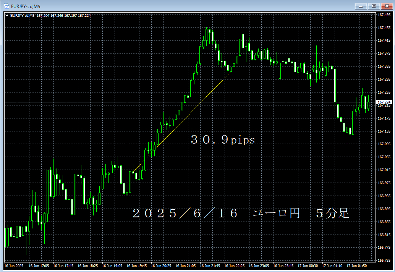
Task: Click time axis label '17 Jun 01:10'
Action: click(x=332, y=266)
